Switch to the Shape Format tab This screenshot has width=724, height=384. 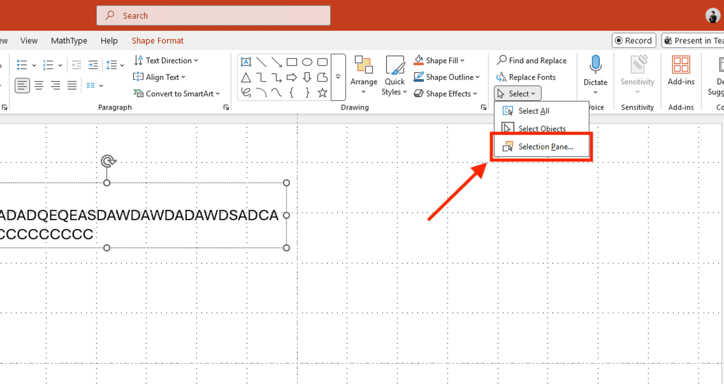pyautogui.click(x=157, y=41)
